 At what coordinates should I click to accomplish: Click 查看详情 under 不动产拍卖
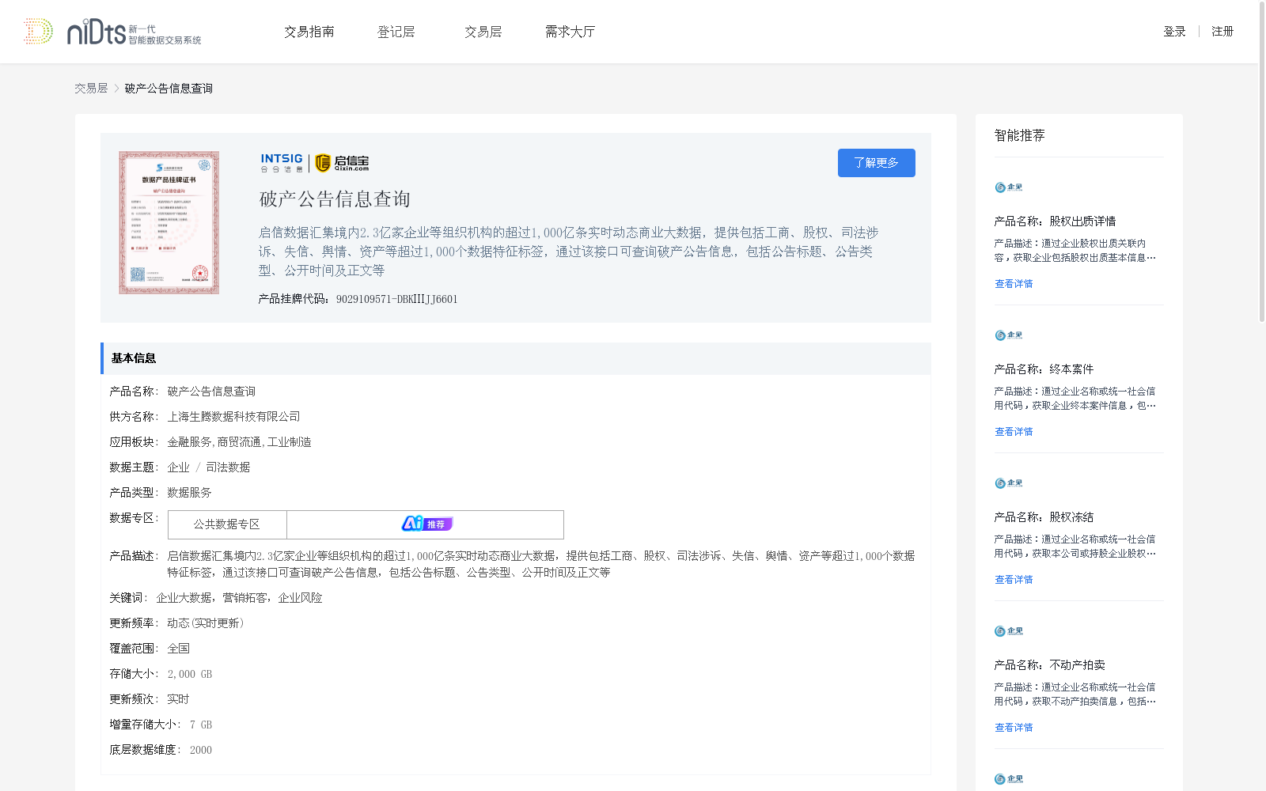click(1014, 728)
